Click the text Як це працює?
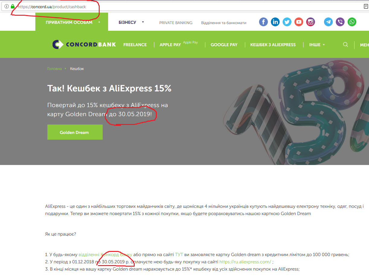369x279 pixels. click(61, 234)
